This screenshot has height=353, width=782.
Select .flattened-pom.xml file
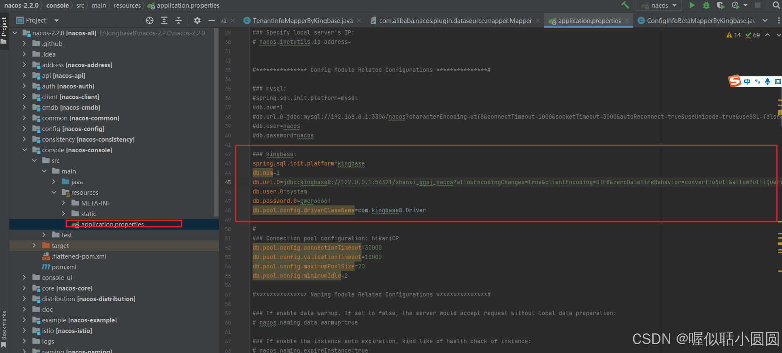[79, 256]
